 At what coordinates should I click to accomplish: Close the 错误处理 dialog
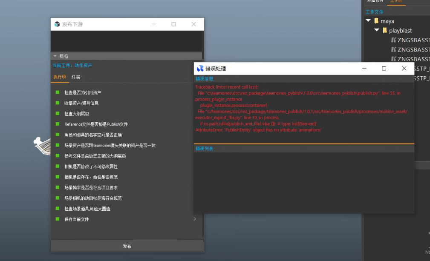coord(404,69)
